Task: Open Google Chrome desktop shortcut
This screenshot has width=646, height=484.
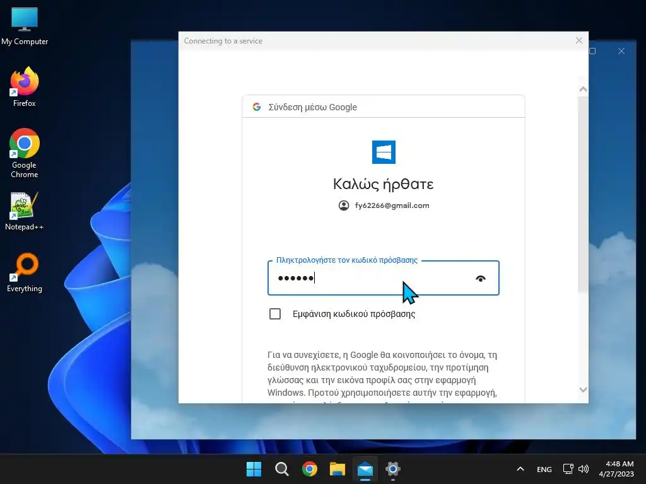Action: tap(25, 153)
